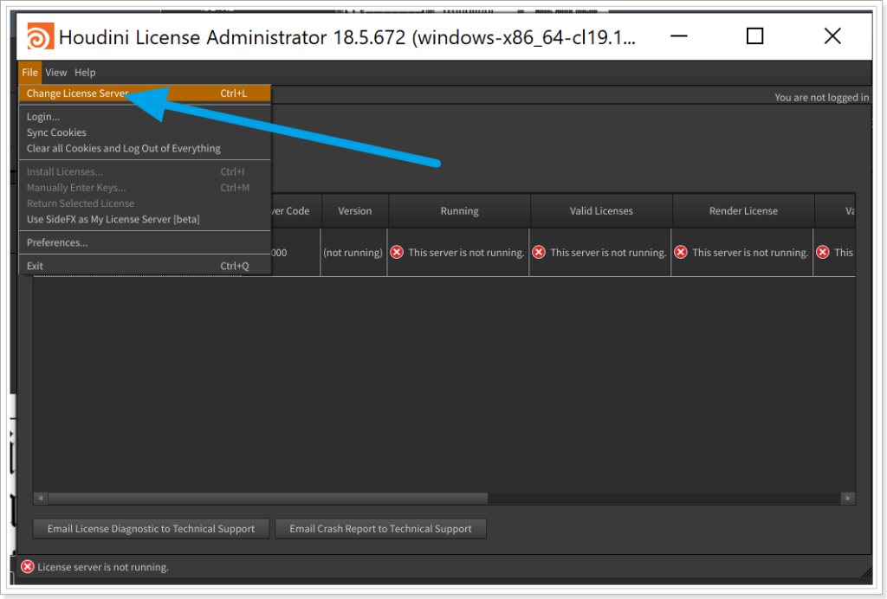Click the red error icon in the Running column
The height and width of the screenshot is (599, 887).
pos(397,252)
